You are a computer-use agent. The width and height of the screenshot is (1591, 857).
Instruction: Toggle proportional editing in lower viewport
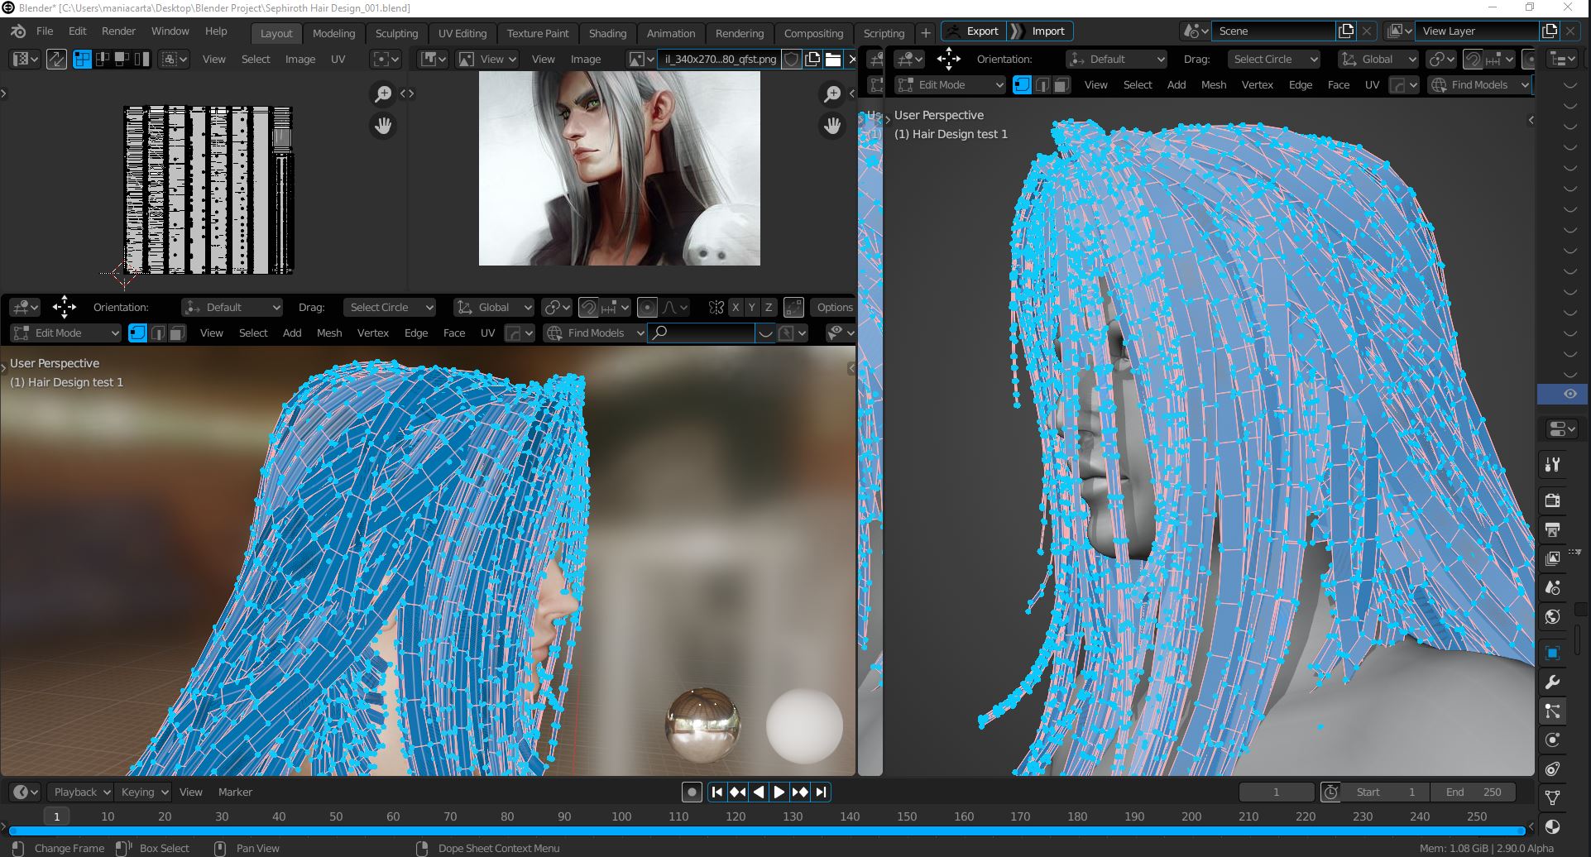point(648,307)
